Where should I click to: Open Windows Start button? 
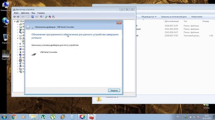(x=4, y=117)
